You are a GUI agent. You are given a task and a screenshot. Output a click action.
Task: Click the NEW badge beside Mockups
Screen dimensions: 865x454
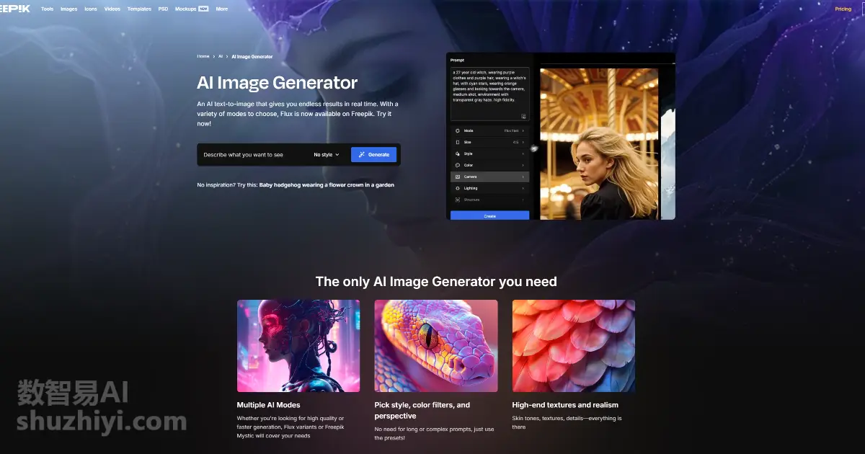(x=204, y=9)
